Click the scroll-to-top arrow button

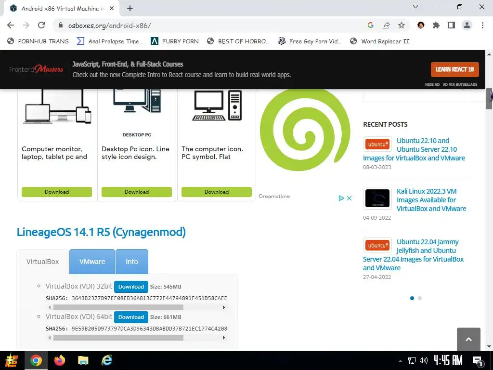coord(468,339)
